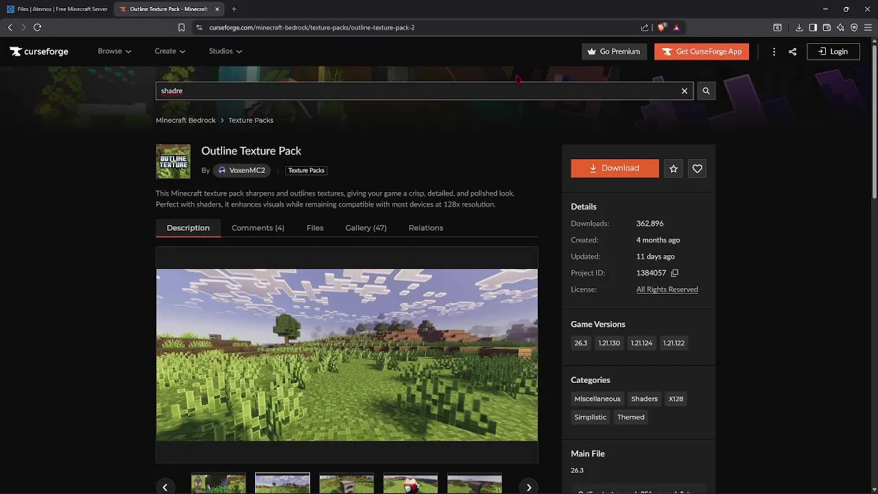The width and height of the screenshot is (878, 494).
Task: Select game version 1.21.122 tag
Action: coord(674,343)
